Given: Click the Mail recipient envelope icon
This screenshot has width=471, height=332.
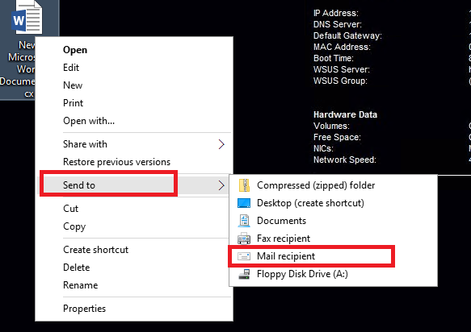Looking at the screenshot, I should (244, 256).
